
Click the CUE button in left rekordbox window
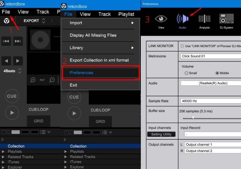tap(12, 96)
